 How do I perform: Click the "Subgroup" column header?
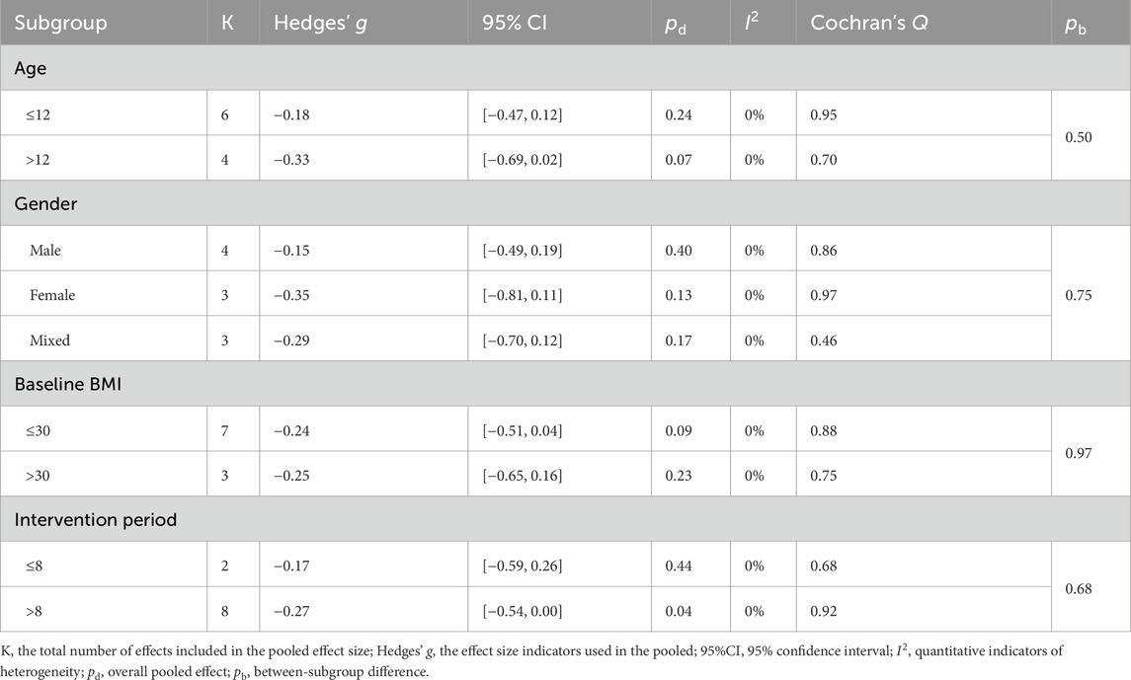pyautogui.click(x=60, y=22)
